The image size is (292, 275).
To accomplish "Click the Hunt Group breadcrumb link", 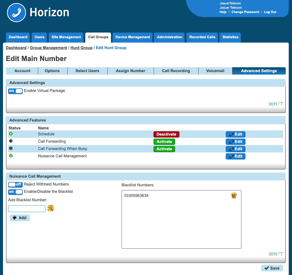I will click(x=81, y=48).
